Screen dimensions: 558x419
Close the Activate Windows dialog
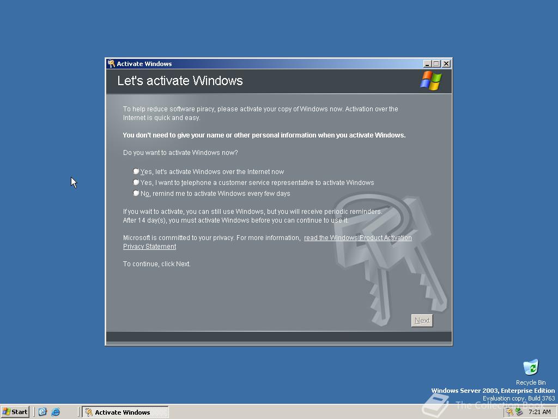(446, 64)
